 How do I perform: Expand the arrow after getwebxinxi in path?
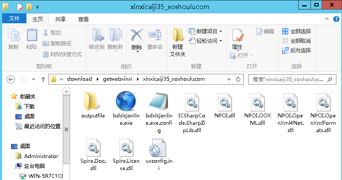[x=137, y=79]
